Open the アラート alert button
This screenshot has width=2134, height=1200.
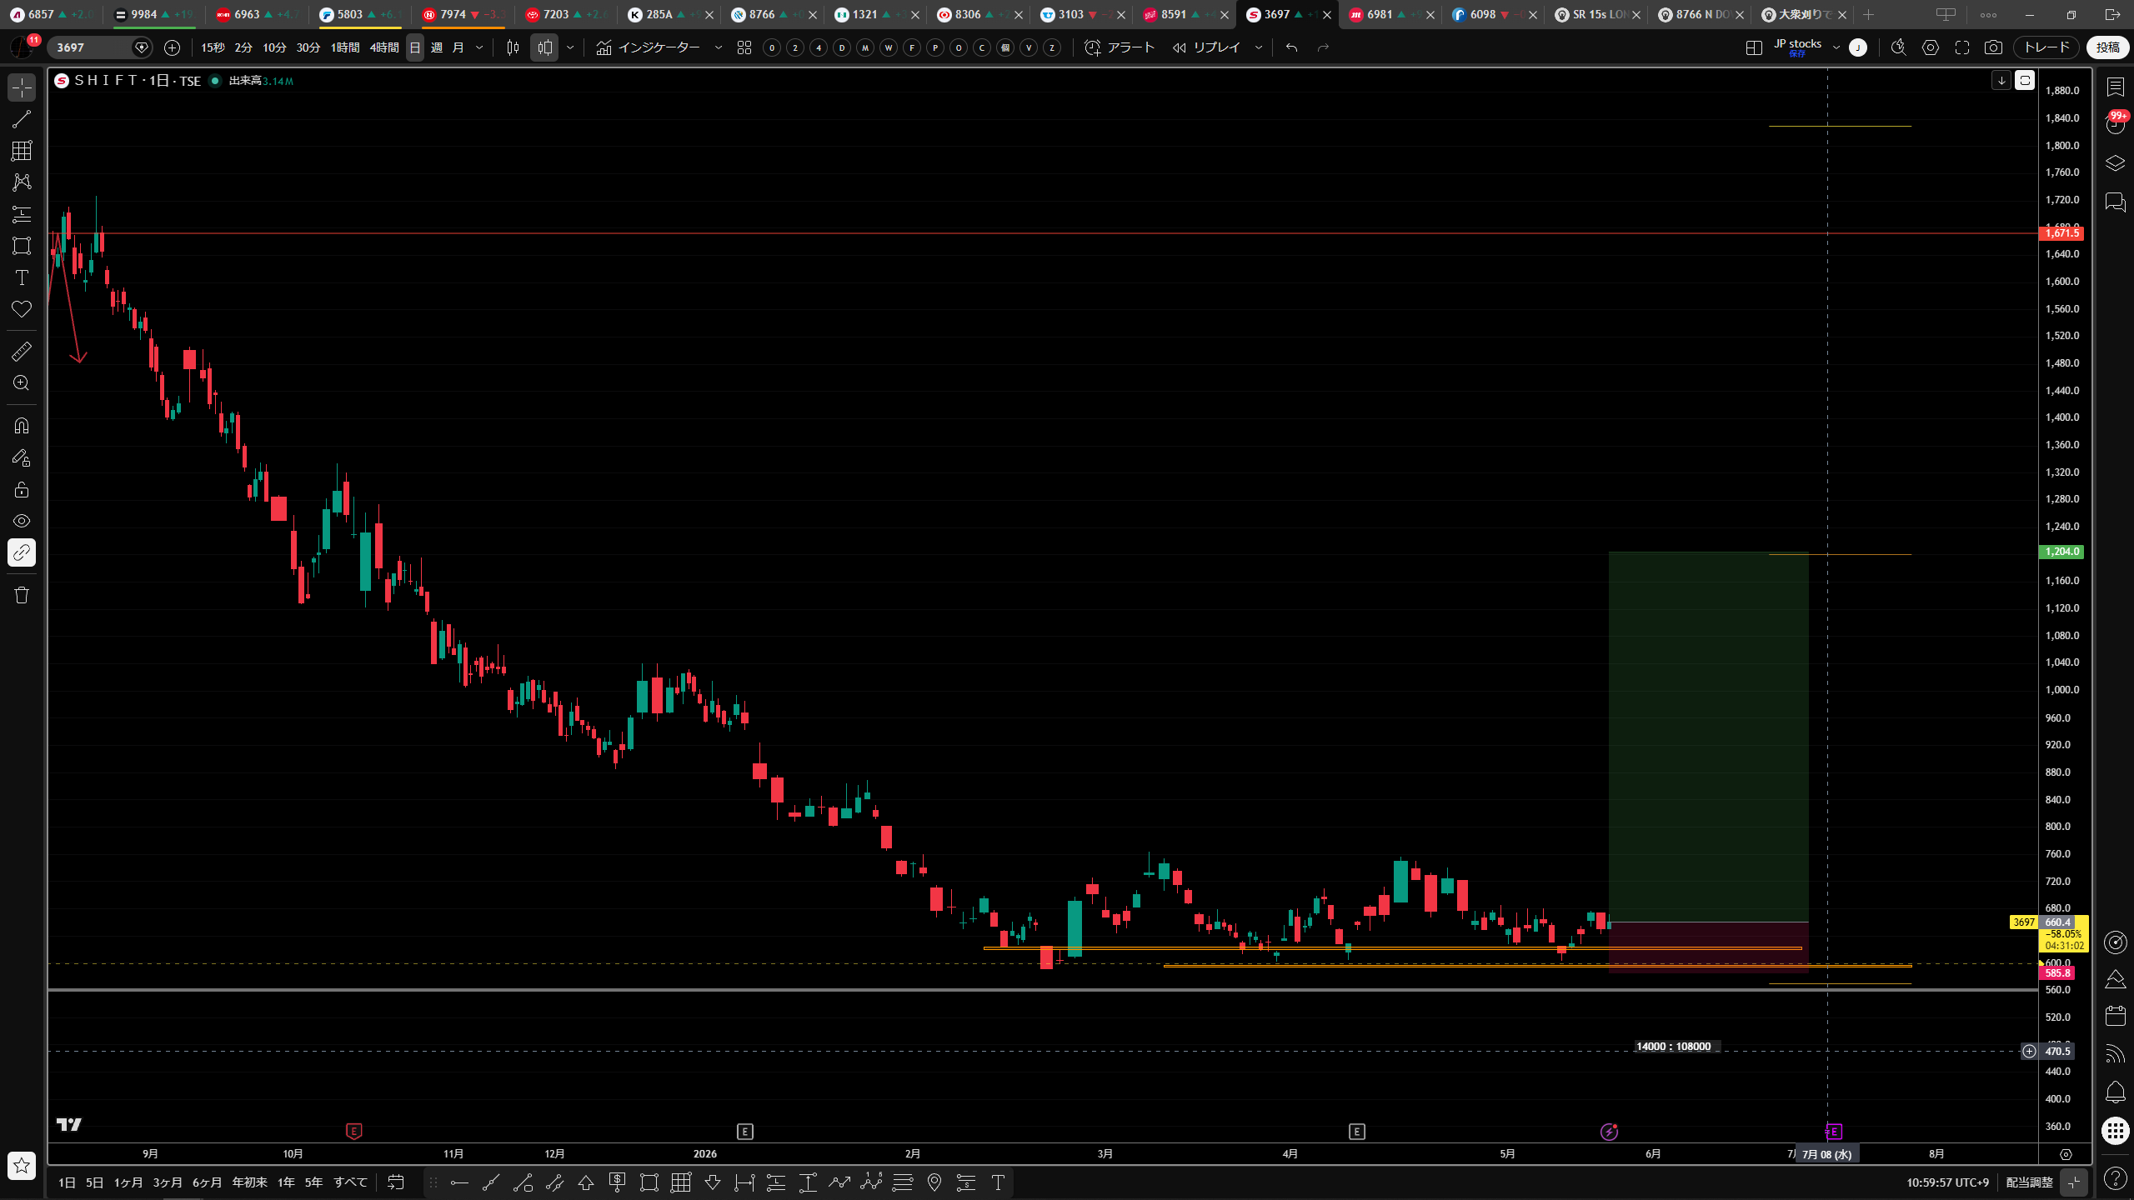pos(1120,47)
